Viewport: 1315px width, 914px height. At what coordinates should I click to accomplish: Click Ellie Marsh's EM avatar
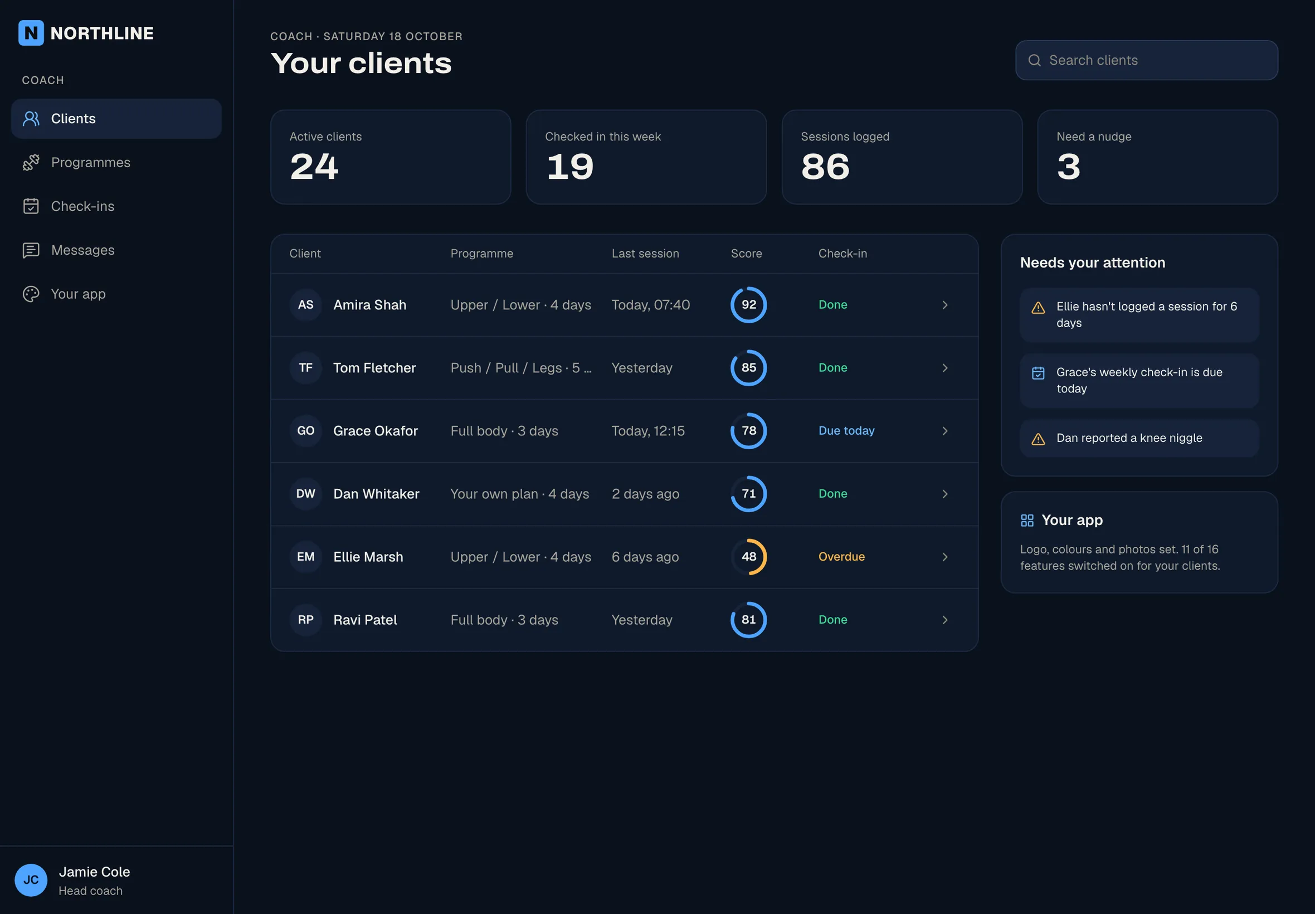pos(306,557)
